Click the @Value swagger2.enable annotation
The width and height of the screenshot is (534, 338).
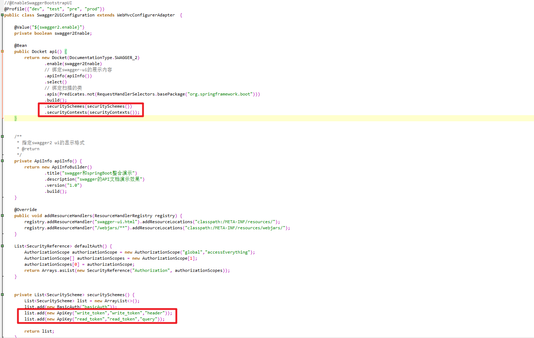48,27
